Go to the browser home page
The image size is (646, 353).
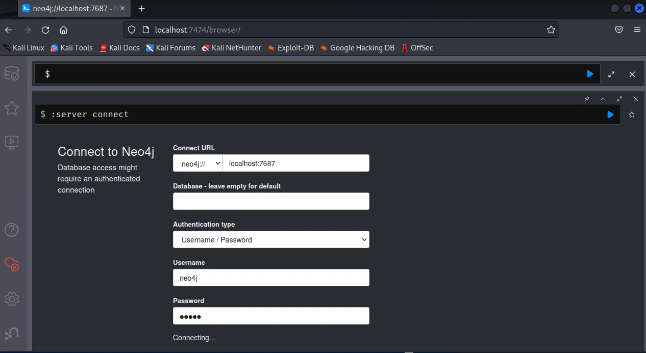coord(63,30)
